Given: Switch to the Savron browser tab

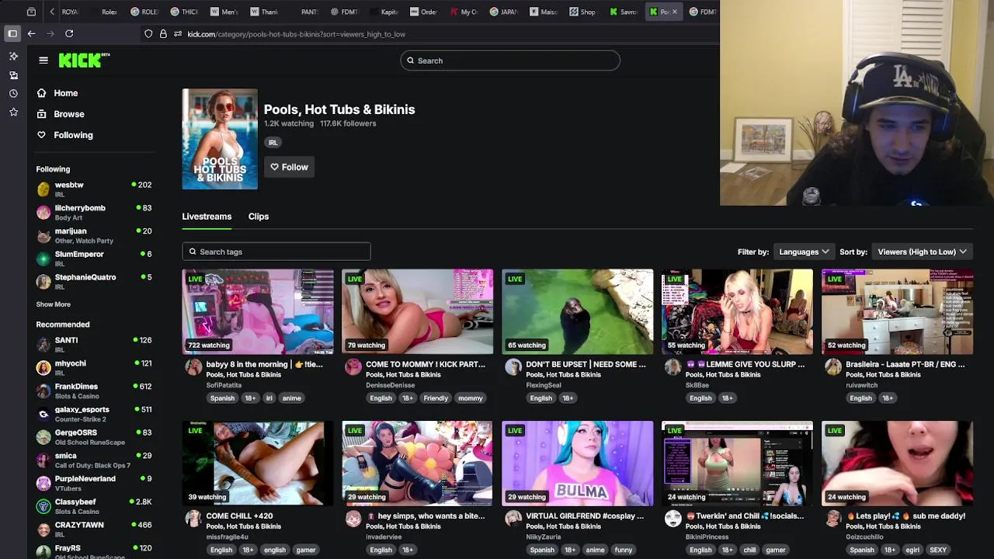Looking at the screenshot, I should click(x=624, y=12).
